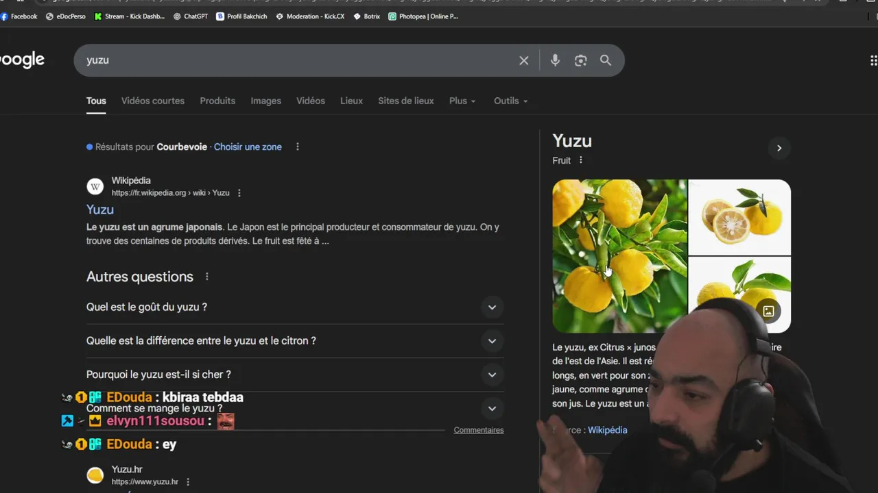Switch to Lieux tab

click(351, 101)
